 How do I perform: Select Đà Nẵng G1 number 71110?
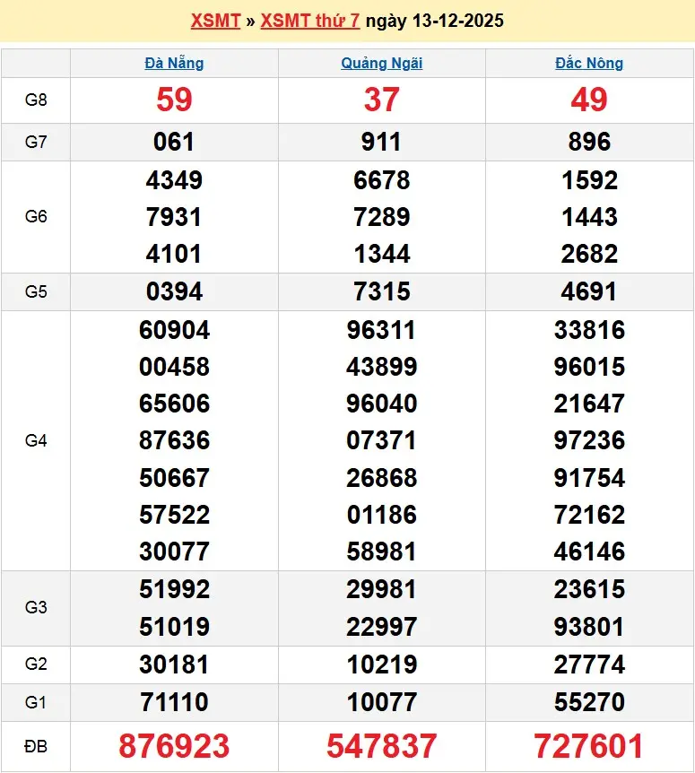coord(174,702)
